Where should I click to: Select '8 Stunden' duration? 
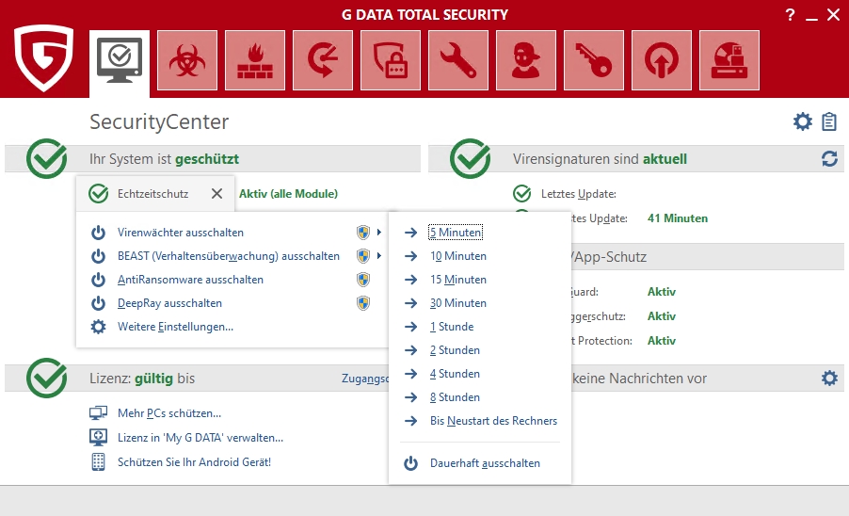455,397
